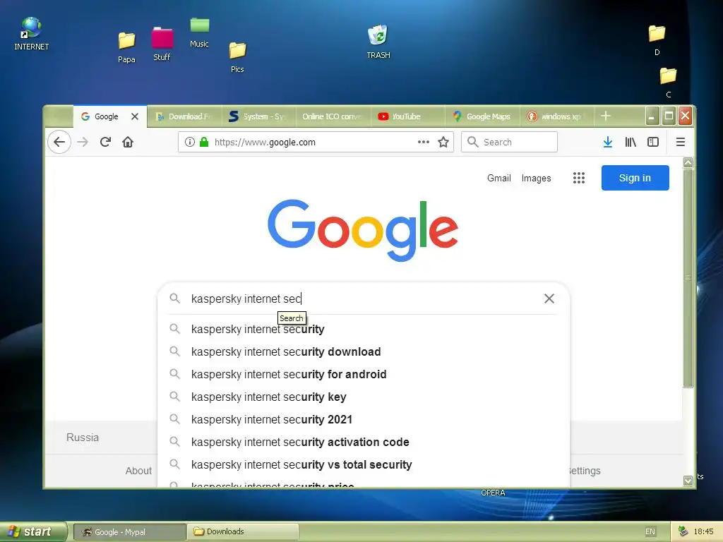Open Google apps grid icon
The height and width of the screenshot is (542, 723).
coord(579,178)
